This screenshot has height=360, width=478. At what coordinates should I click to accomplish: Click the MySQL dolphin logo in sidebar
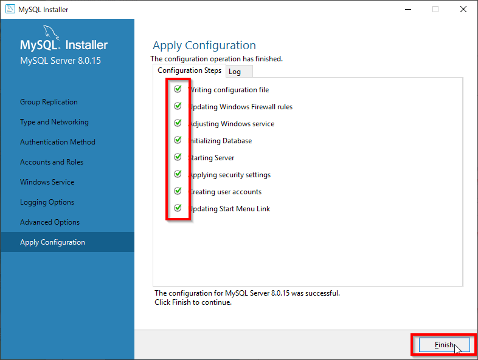pyautogui.click(x=51, y=32)
